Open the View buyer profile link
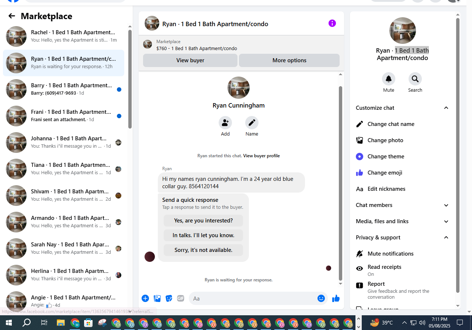The image size is (472, 330). 261,156
